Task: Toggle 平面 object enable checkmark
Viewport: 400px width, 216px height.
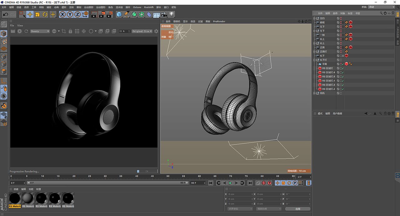Action: [x=343, y=64]
